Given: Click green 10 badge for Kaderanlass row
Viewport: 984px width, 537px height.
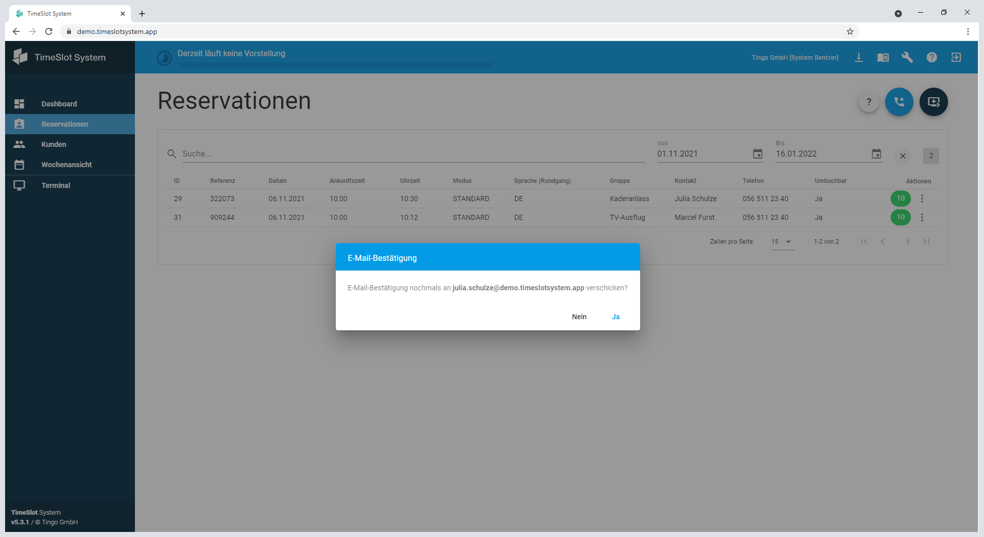Looking at the screenshot, I should (900, 199).
